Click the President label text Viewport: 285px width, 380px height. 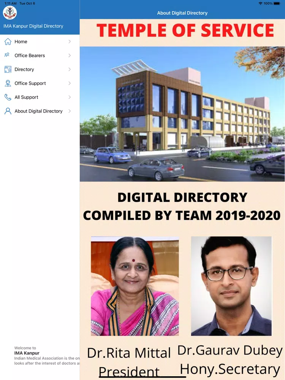[129, 372]
